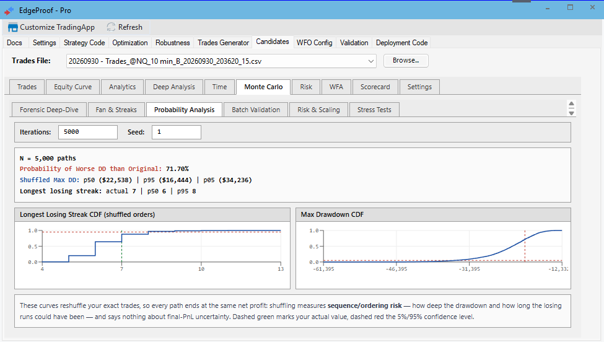Viewport: 604px width, 342px height.
Task: Open the Risk tab
Action: pyautogui.click(x=306, y=87)
